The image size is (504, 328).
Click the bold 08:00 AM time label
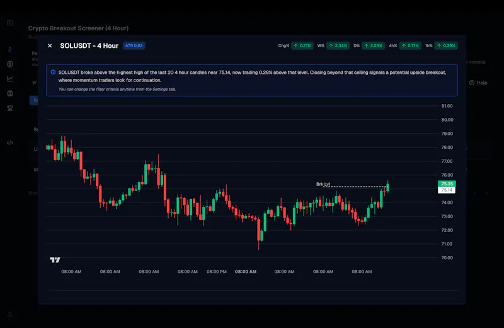click(x=246, y=272)
